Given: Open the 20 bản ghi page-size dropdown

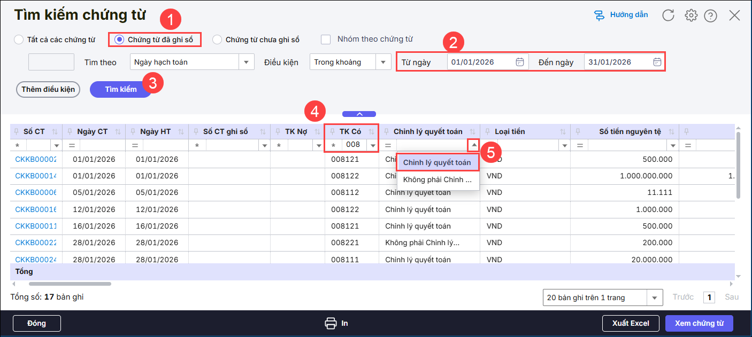Looking at the screenshot, I should click(654, 297).
